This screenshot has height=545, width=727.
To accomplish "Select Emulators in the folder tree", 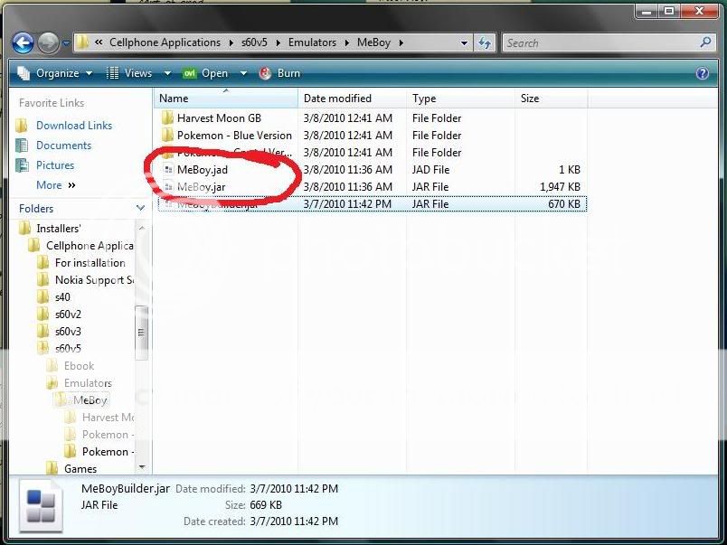I will [x=88, y=383].
